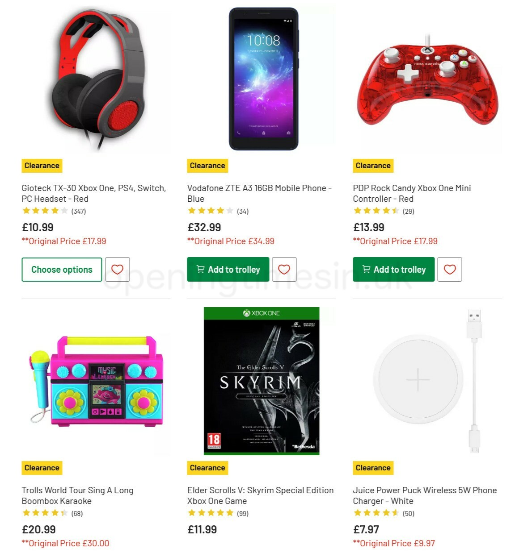Image resolution: width=515 pixels, height=553 pixels.
Task: Click the heart icon beside PDP controller
Action: (x=450, y=269)
